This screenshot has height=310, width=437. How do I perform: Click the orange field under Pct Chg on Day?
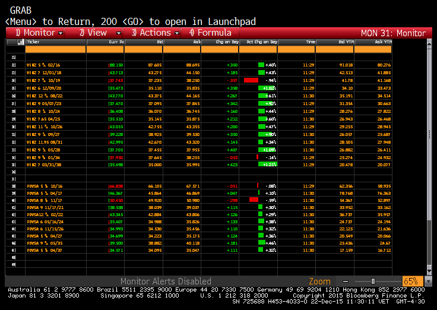pyautogui.click(x=258, y=50)
